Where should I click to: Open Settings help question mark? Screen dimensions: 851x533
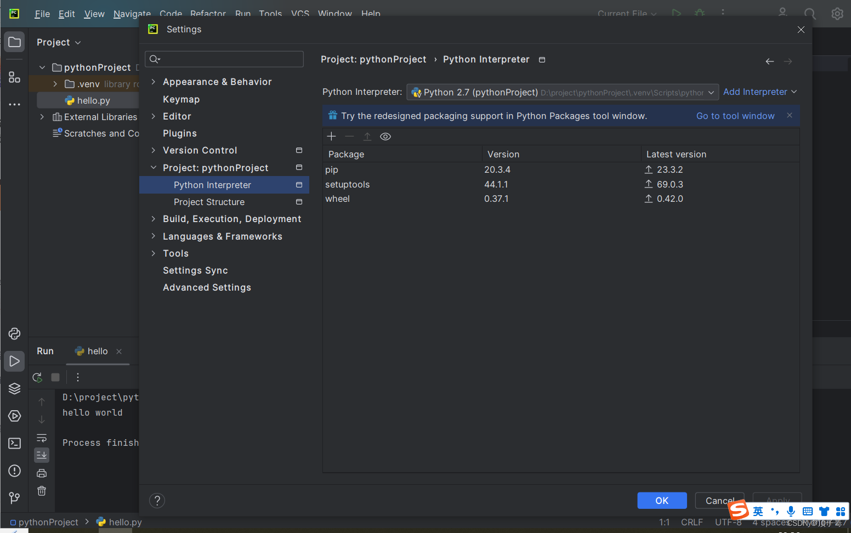pos(157,500)
